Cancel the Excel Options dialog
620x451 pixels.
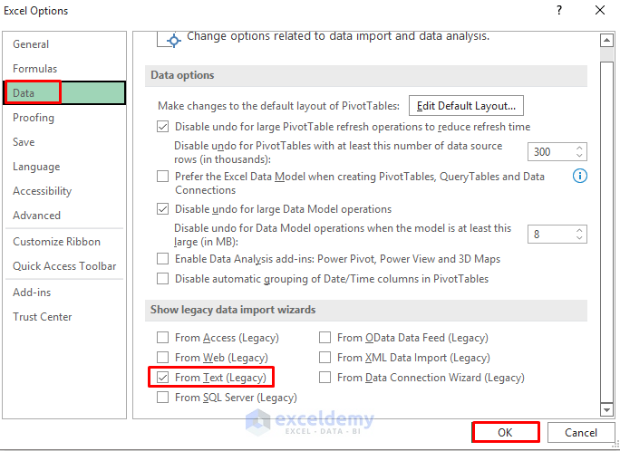[581, 433]
